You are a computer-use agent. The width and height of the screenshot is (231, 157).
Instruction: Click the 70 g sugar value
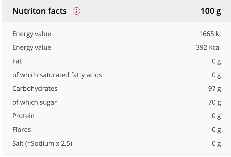[x=214, y=102]
